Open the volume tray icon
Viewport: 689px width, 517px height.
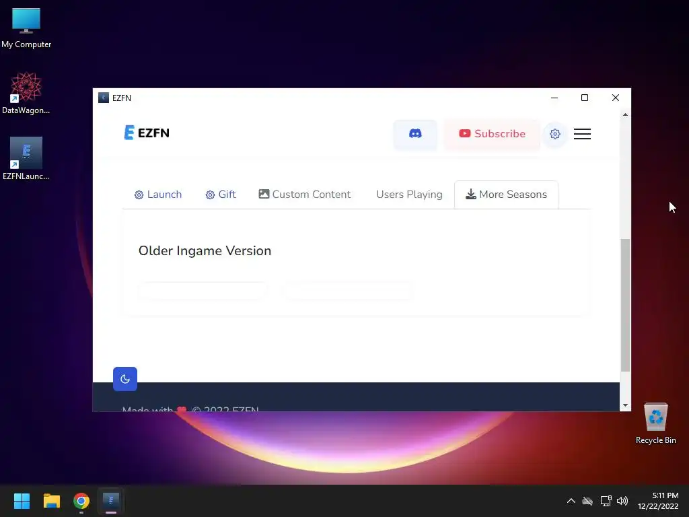[622, 501]
